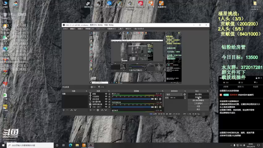Open Windows Task View
Viewport: 263px width, 148px height.
click(63, 145)
